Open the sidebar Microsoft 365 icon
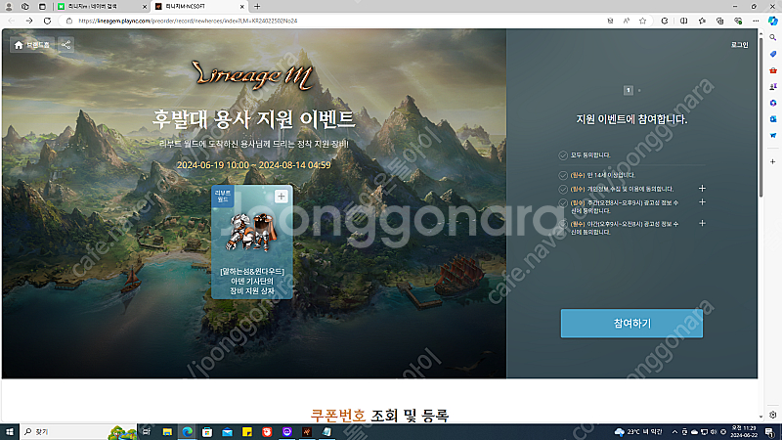The image size is (782, 440). tap(773, 103)
